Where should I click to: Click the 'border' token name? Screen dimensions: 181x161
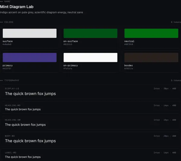point(129,65)
